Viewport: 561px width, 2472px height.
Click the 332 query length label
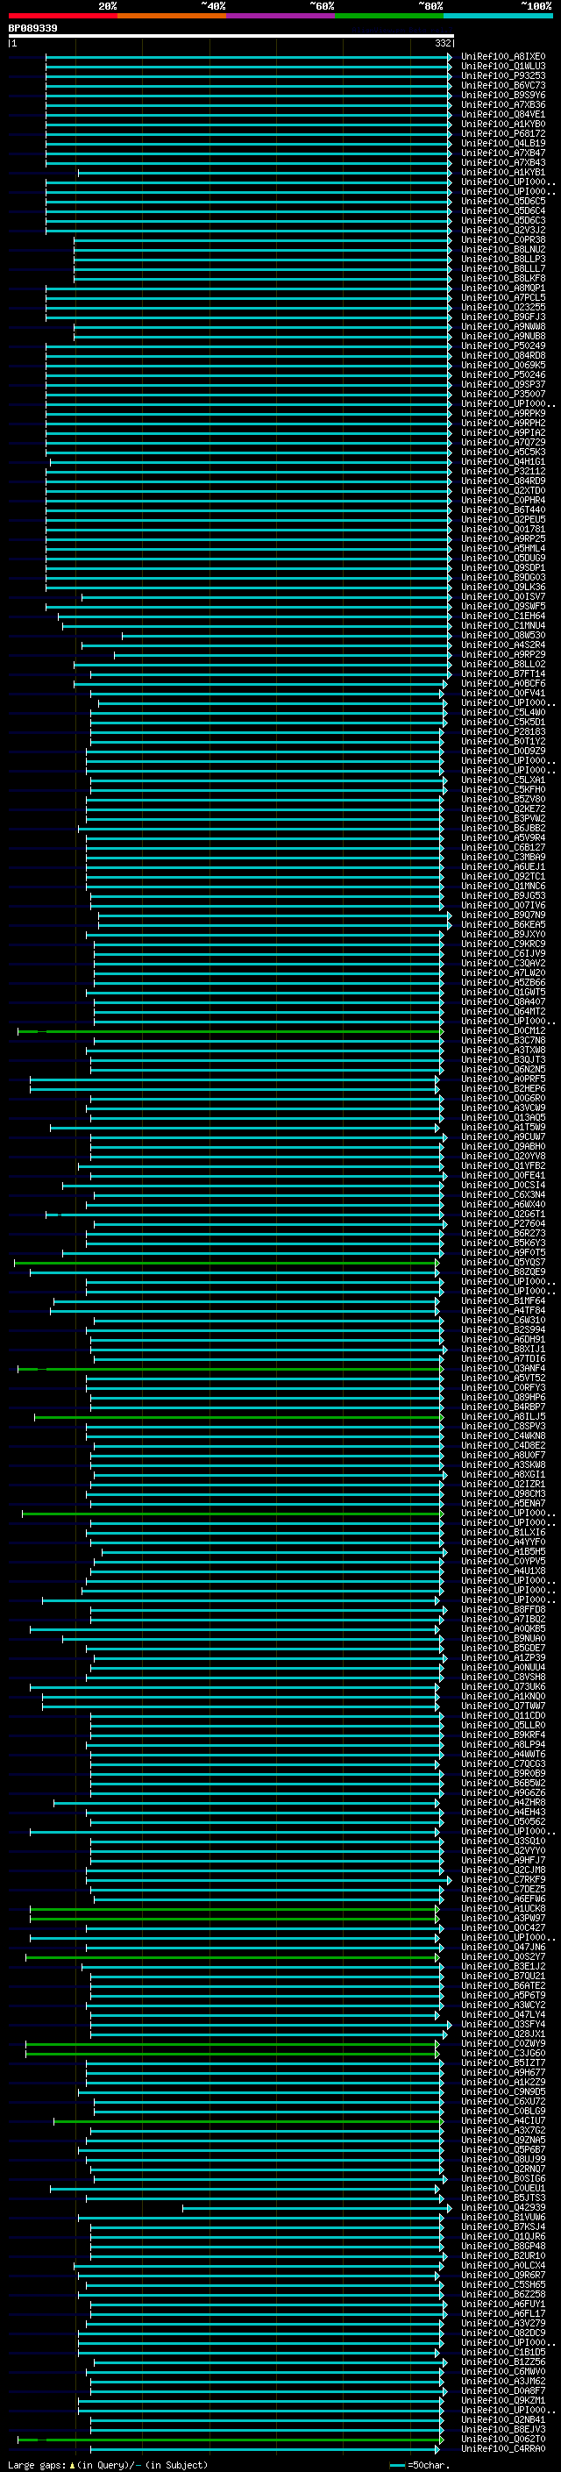pyautogui.click(x=443, y=43)
